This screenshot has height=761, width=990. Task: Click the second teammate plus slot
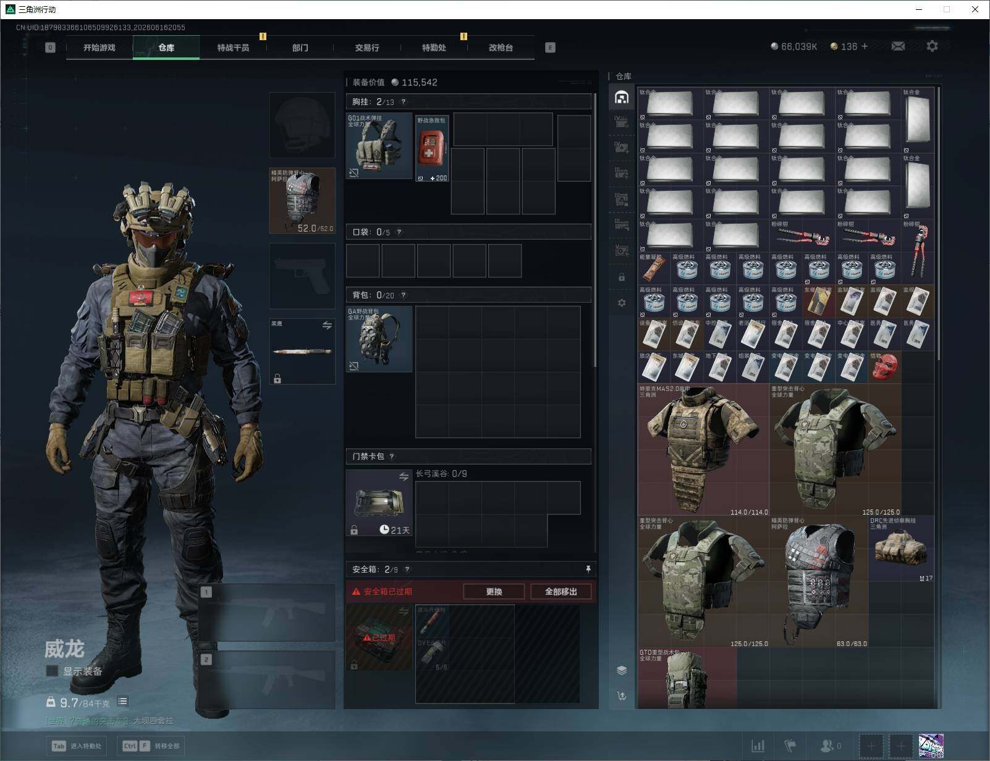click(x=901, y=746)
